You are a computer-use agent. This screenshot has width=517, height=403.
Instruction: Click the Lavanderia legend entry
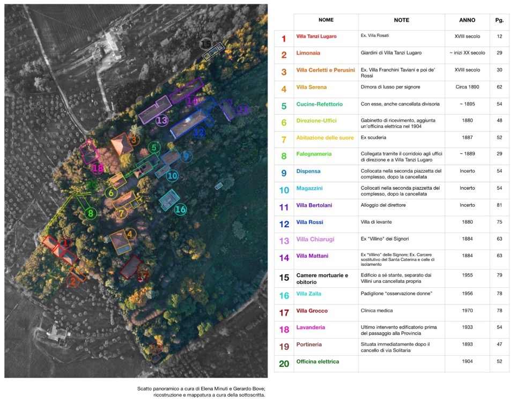(311, 327)
